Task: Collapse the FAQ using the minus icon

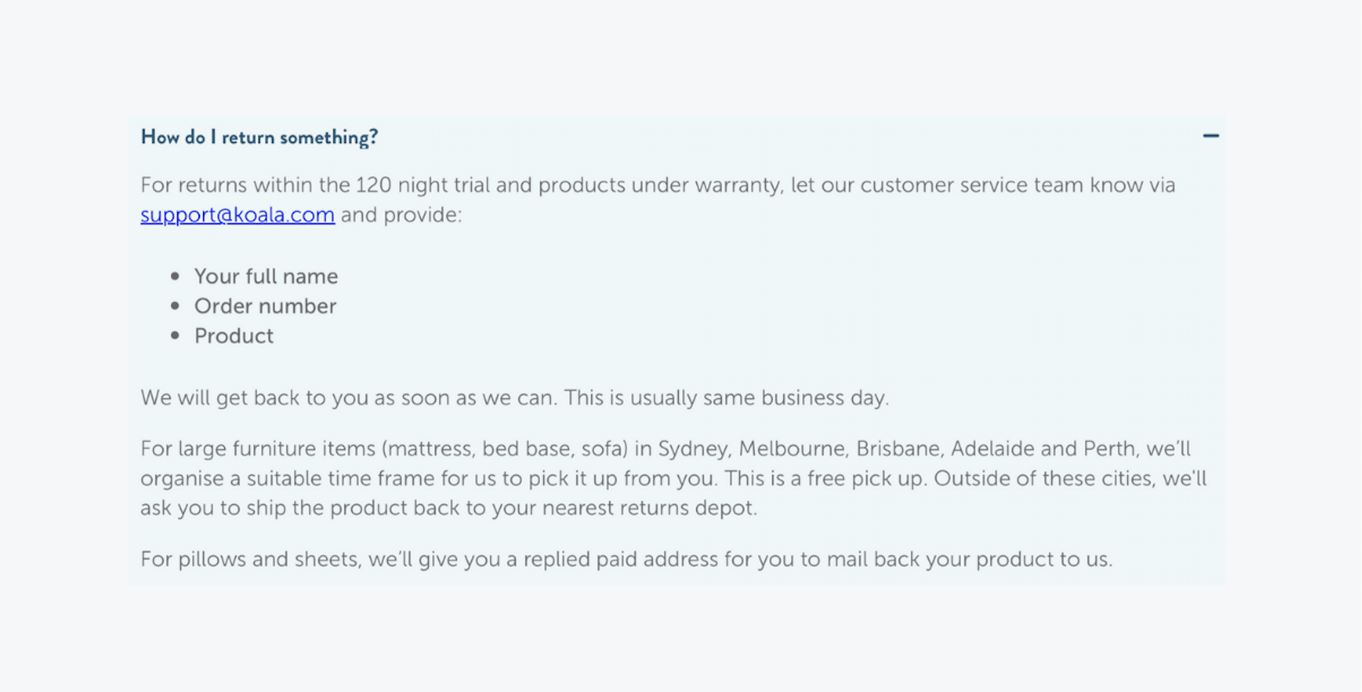Action: click(x=1210, y=136)
